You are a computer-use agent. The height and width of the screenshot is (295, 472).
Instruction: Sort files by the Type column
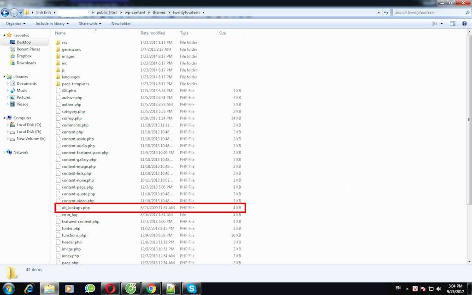click(x=184, y=33)
